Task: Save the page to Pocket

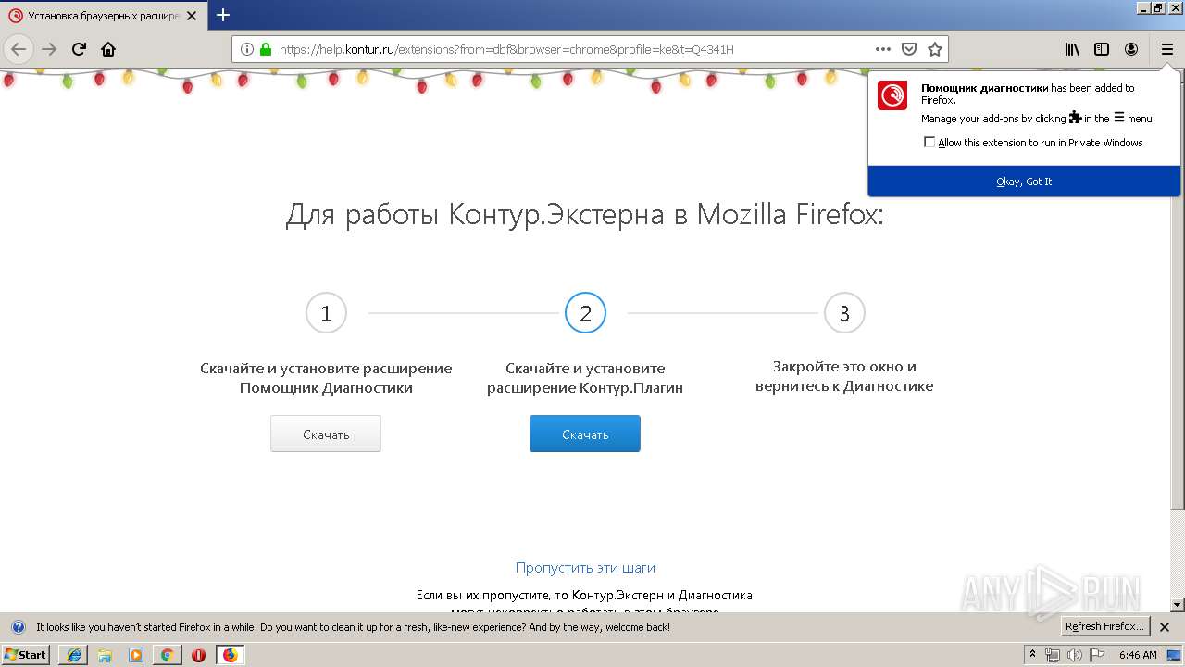Action: coord(909,49)
